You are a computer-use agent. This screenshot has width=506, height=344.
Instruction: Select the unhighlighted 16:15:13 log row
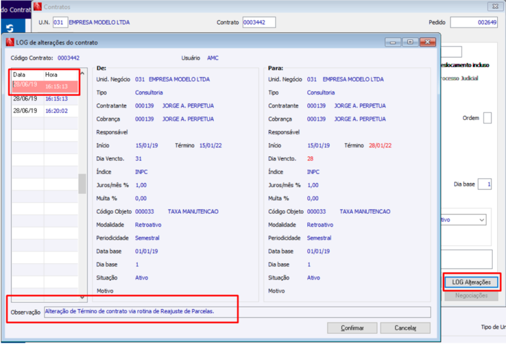tap(45, 98)
